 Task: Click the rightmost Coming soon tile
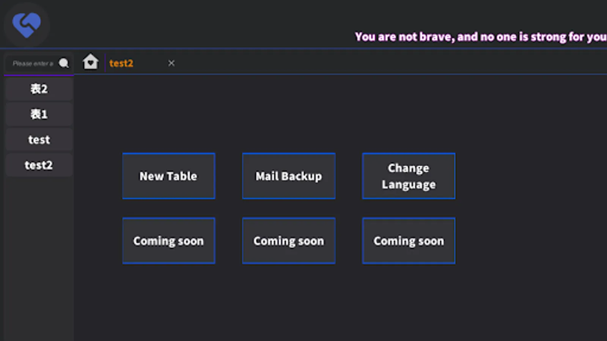tap(409, 241)
